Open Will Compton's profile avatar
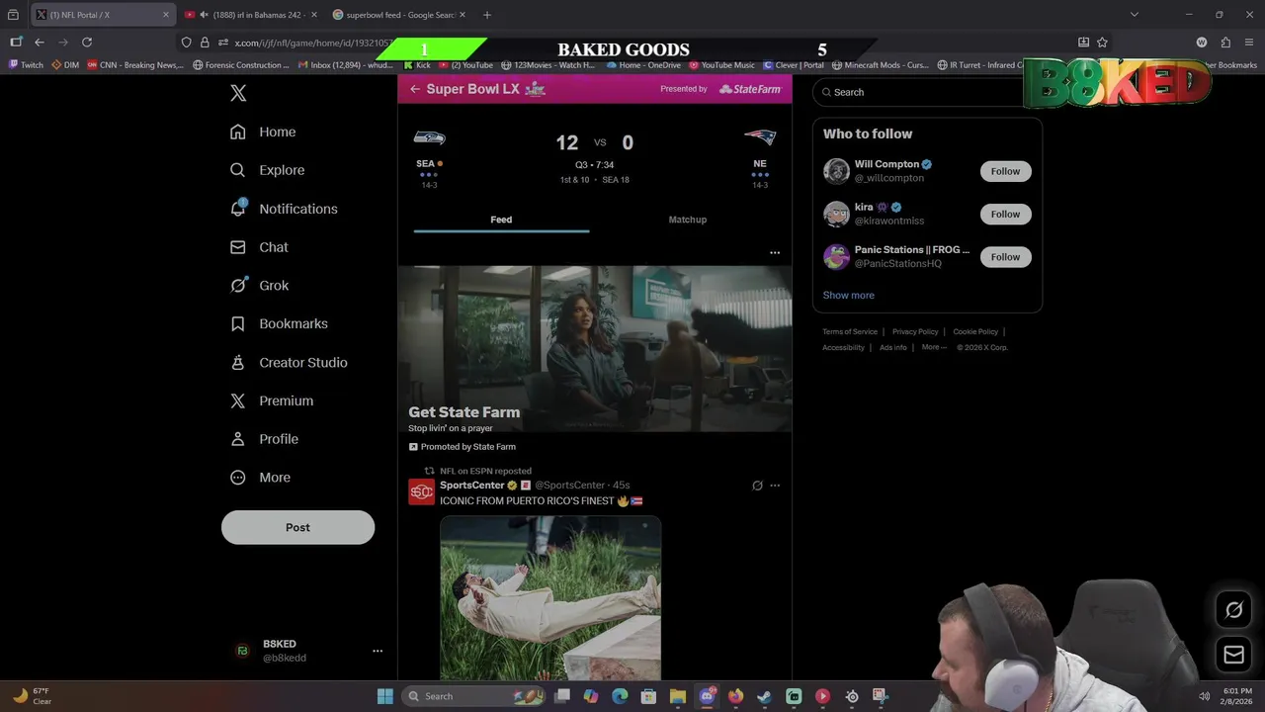 point(836,171)
